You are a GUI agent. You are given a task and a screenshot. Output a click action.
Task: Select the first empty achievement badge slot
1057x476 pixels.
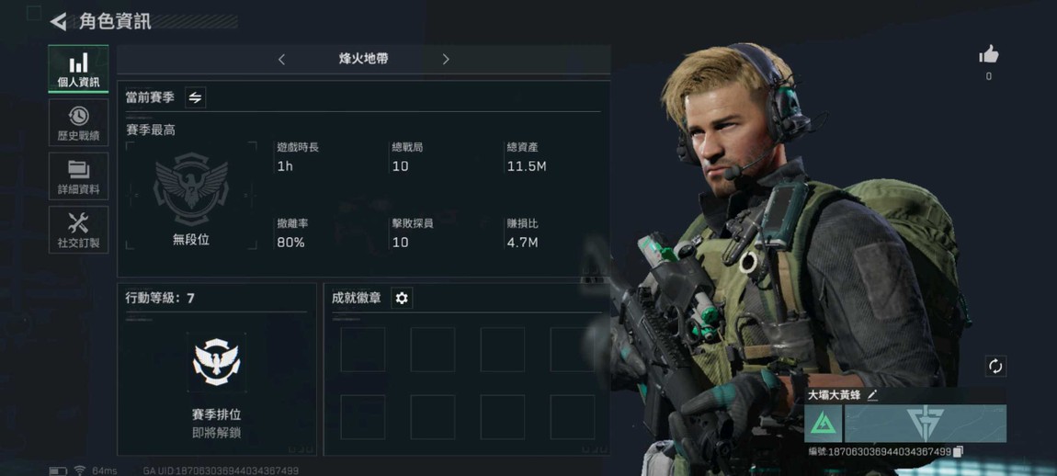tap(363, 349)
